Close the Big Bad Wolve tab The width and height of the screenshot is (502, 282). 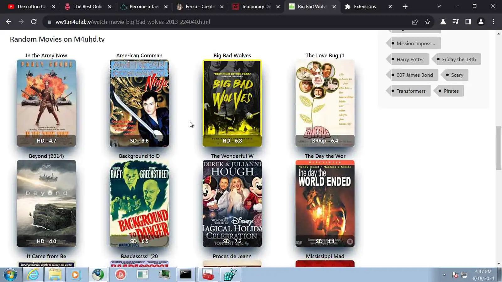[334, 7]
